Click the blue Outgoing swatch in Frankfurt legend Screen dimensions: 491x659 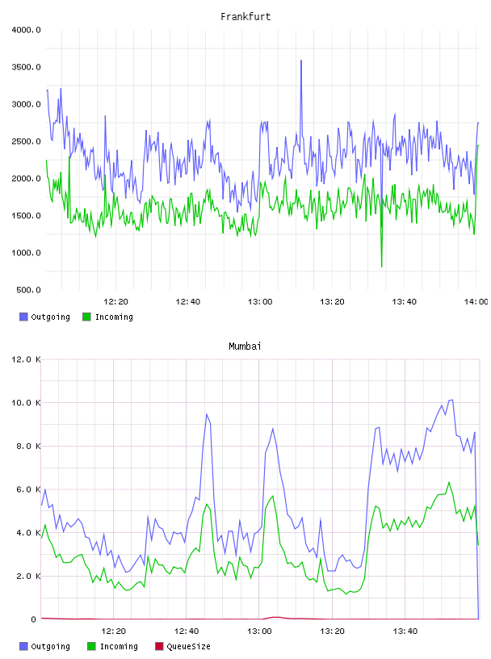(x=23, y=317)
